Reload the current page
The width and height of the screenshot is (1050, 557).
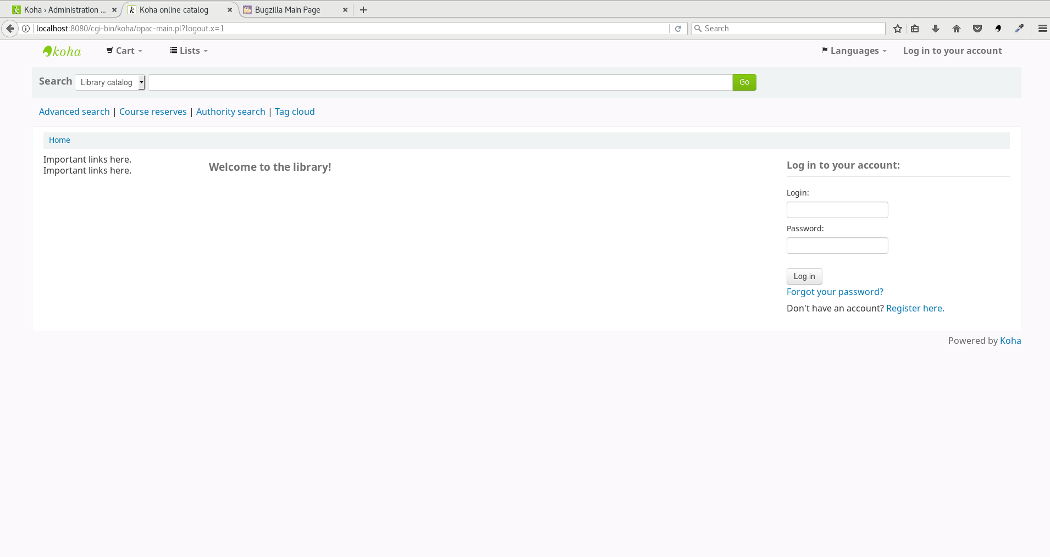click(678, 29)
